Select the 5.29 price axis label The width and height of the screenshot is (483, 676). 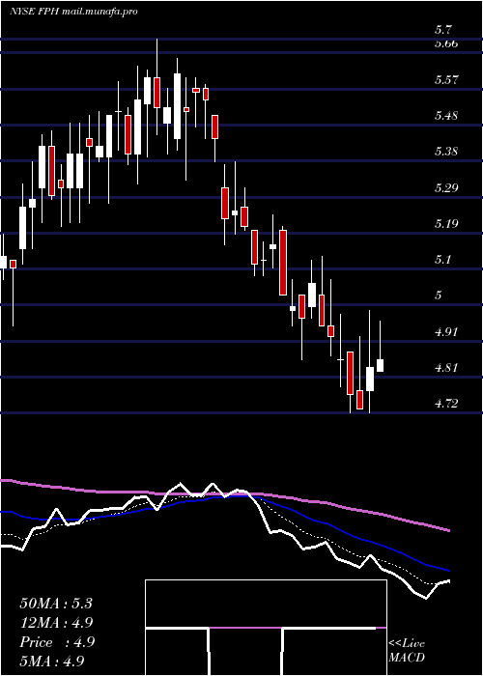tap(446, 187)
